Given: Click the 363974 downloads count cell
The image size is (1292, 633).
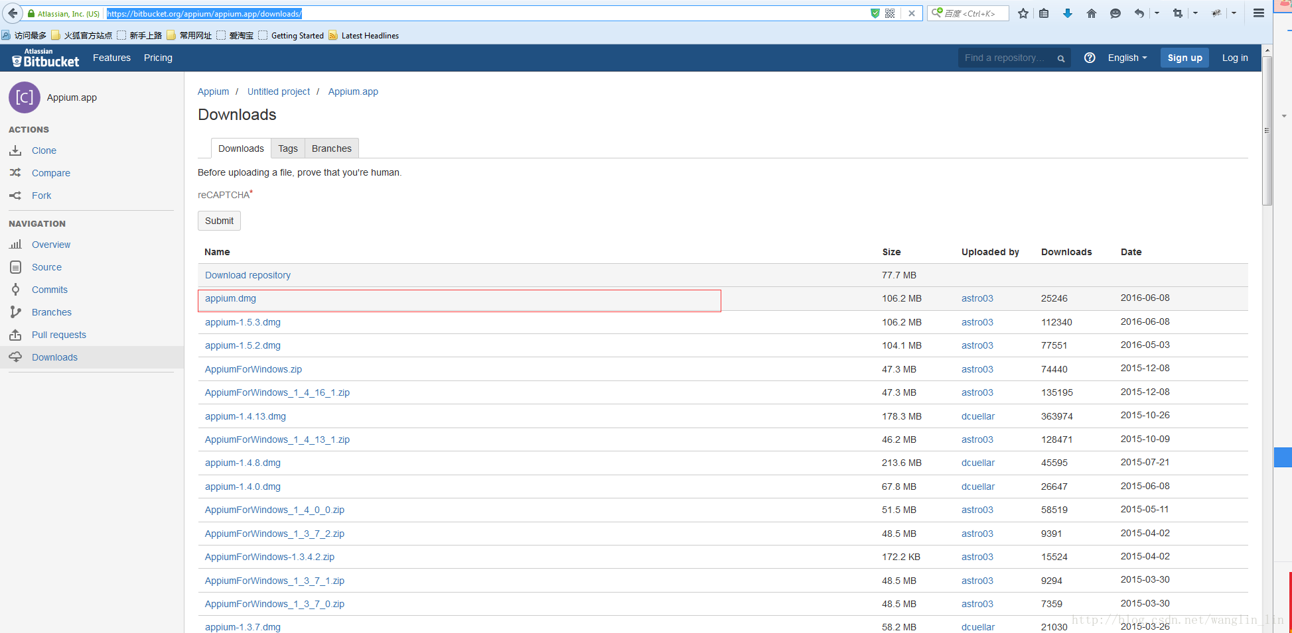Looking at the screenshot, I should 1057,416.
